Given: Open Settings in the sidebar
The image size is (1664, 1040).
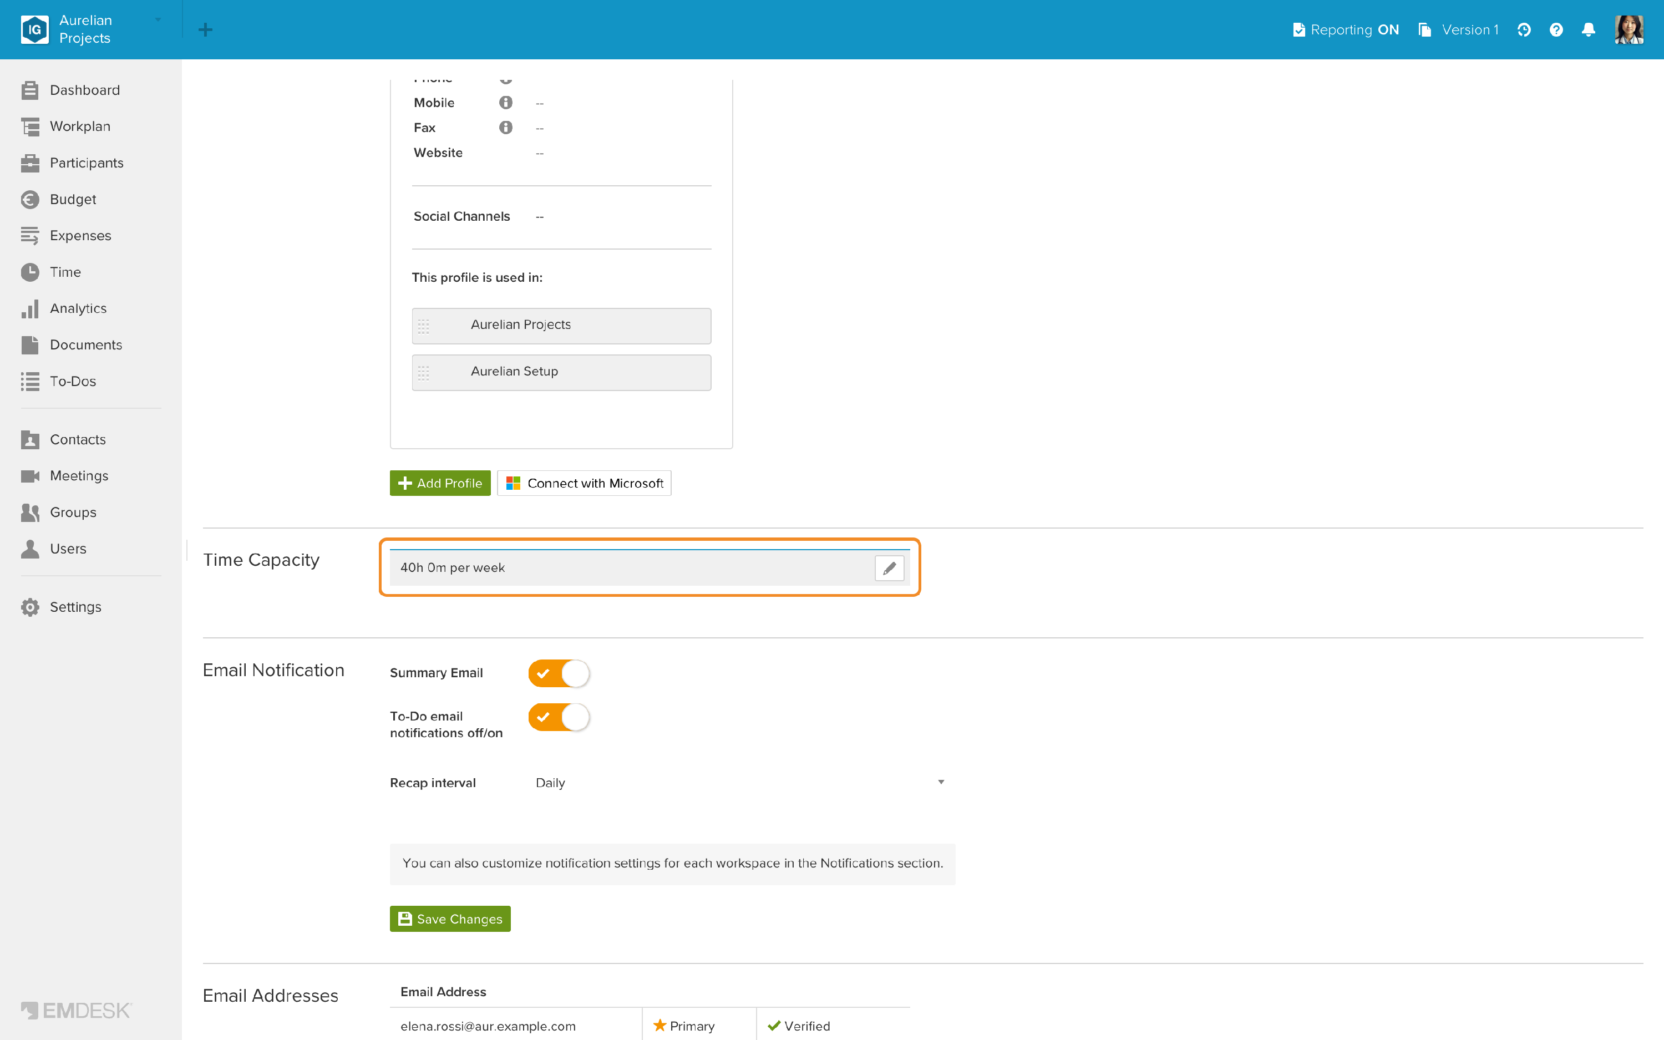Looking at the screenshot, I should (x=61, y=607).
